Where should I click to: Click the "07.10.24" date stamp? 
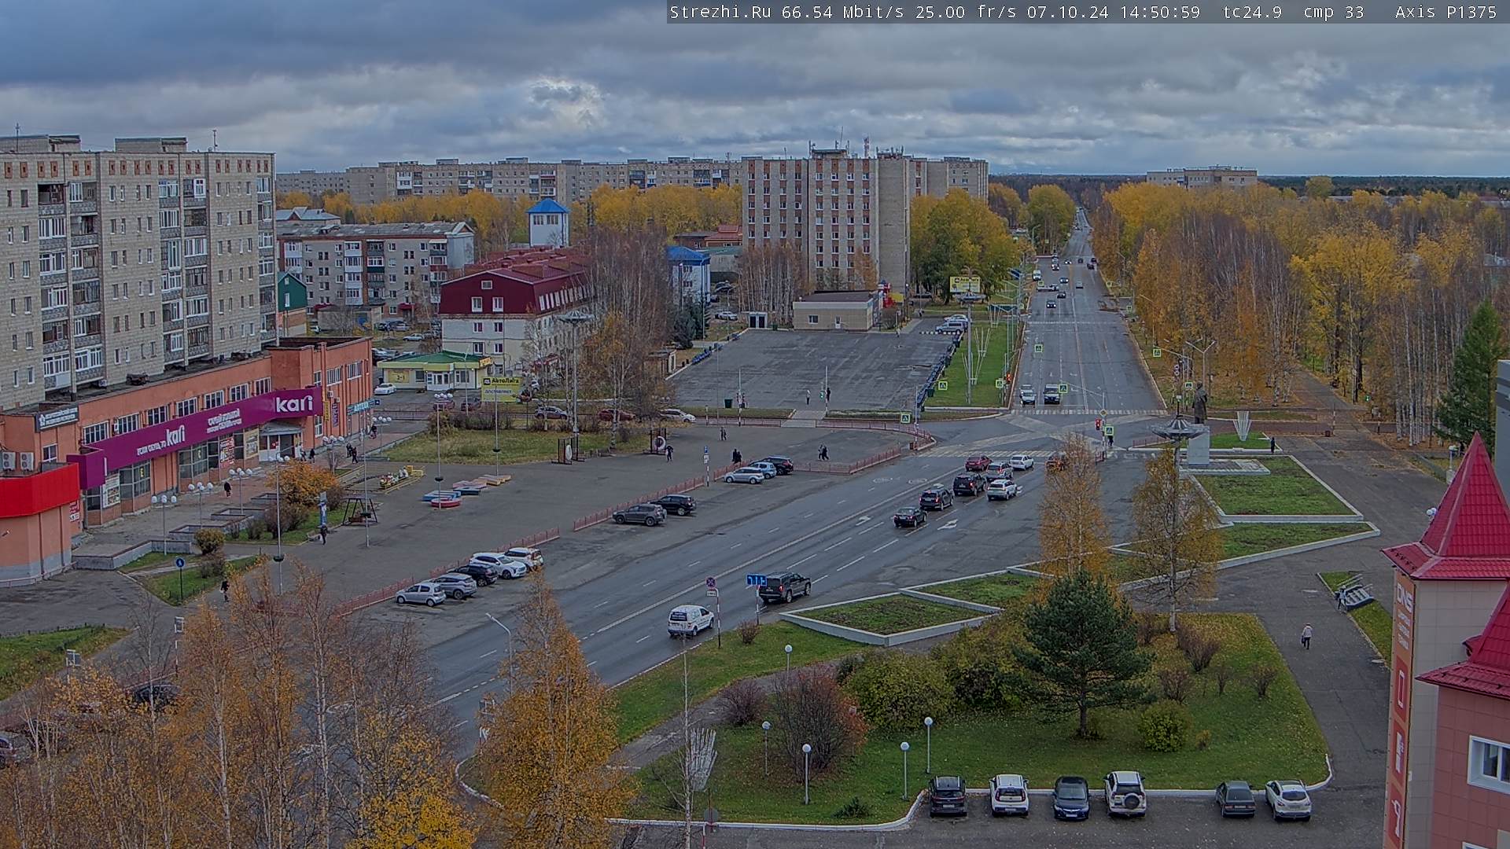(x=1066, y=12)
